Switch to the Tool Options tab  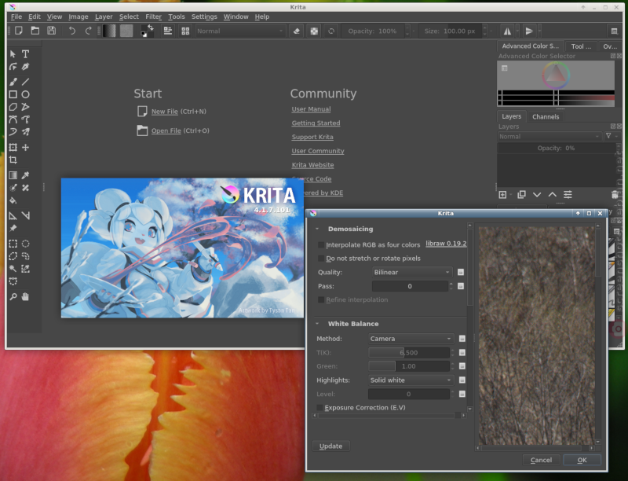tap(581, 46)
